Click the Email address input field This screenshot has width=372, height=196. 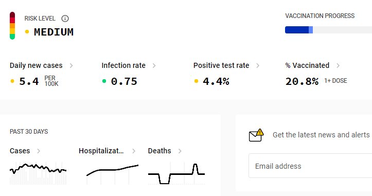pos(310,166)
